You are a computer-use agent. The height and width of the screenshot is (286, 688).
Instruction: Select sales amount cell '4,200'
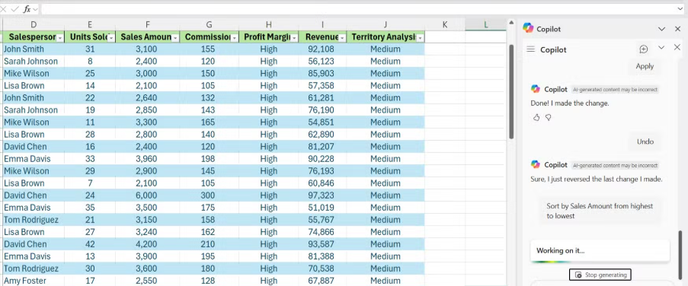pyautogui.click(x=148, y=244)
